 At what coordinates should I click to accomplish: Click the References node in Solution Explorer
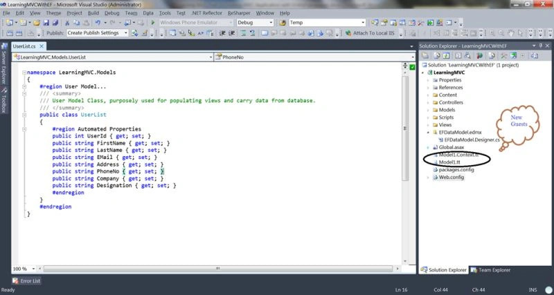pos(451,88)
